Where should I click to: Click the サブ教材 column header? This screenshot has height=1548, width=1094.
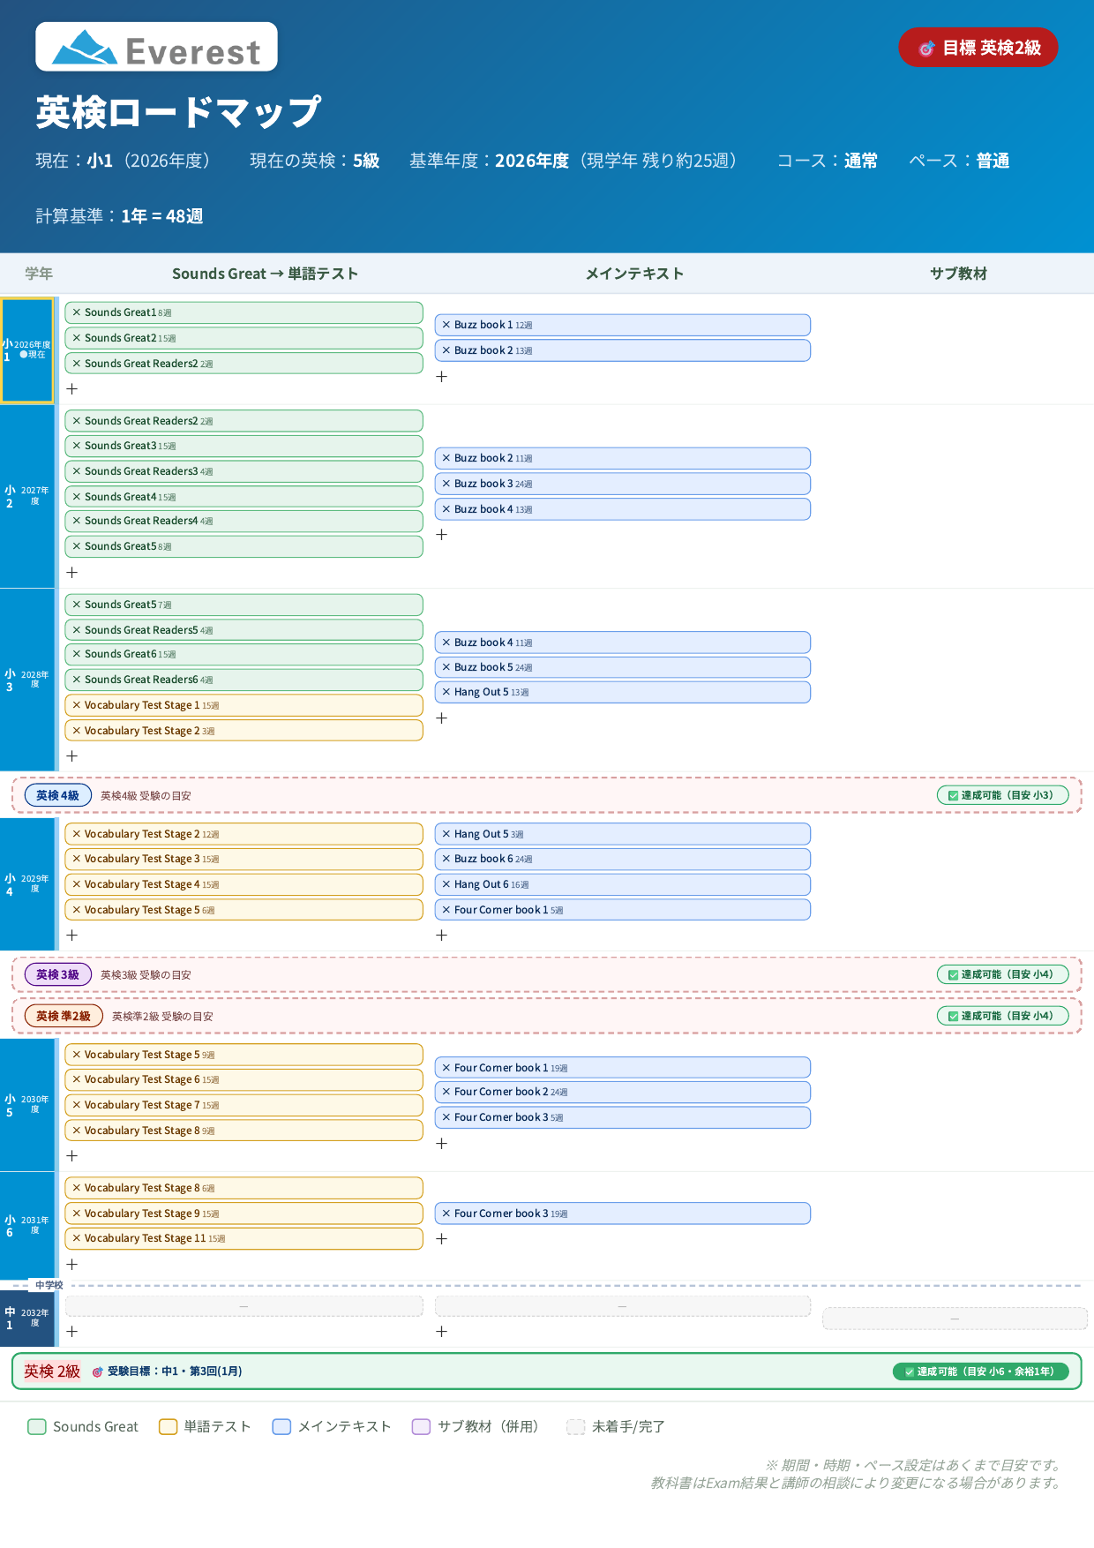tap(958, 274)
